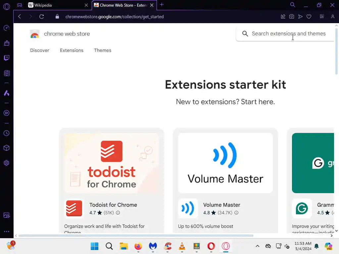Launch VLC media player from taskbar

(x=182, y=246)
